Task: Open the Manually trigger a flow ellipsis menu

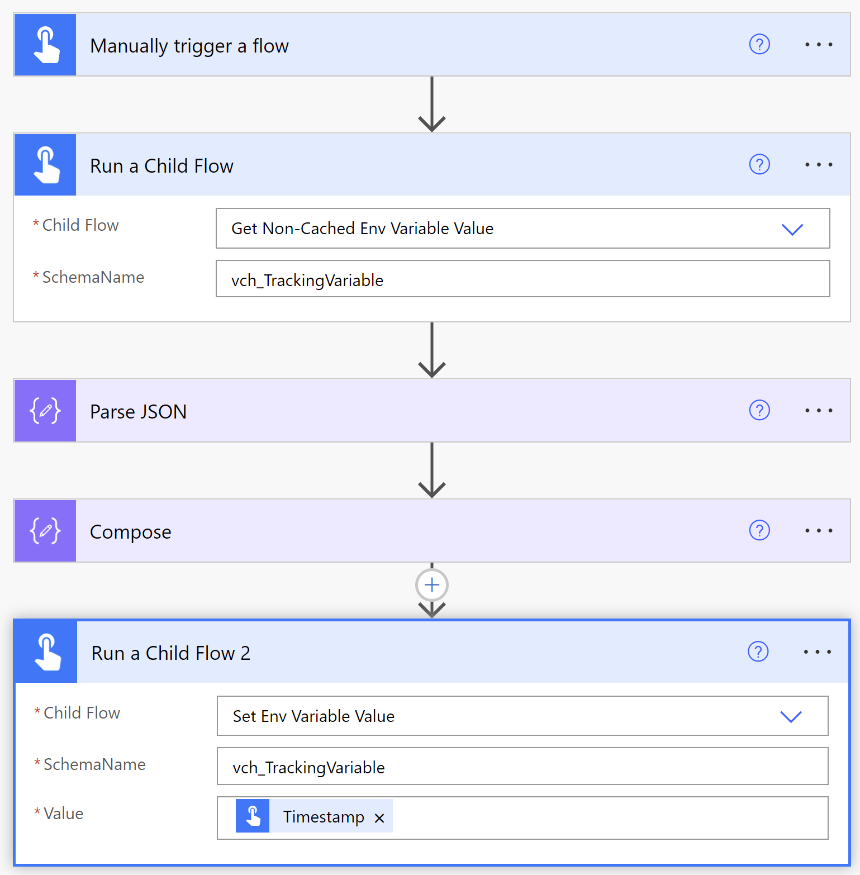Action: tap(819, 45)
